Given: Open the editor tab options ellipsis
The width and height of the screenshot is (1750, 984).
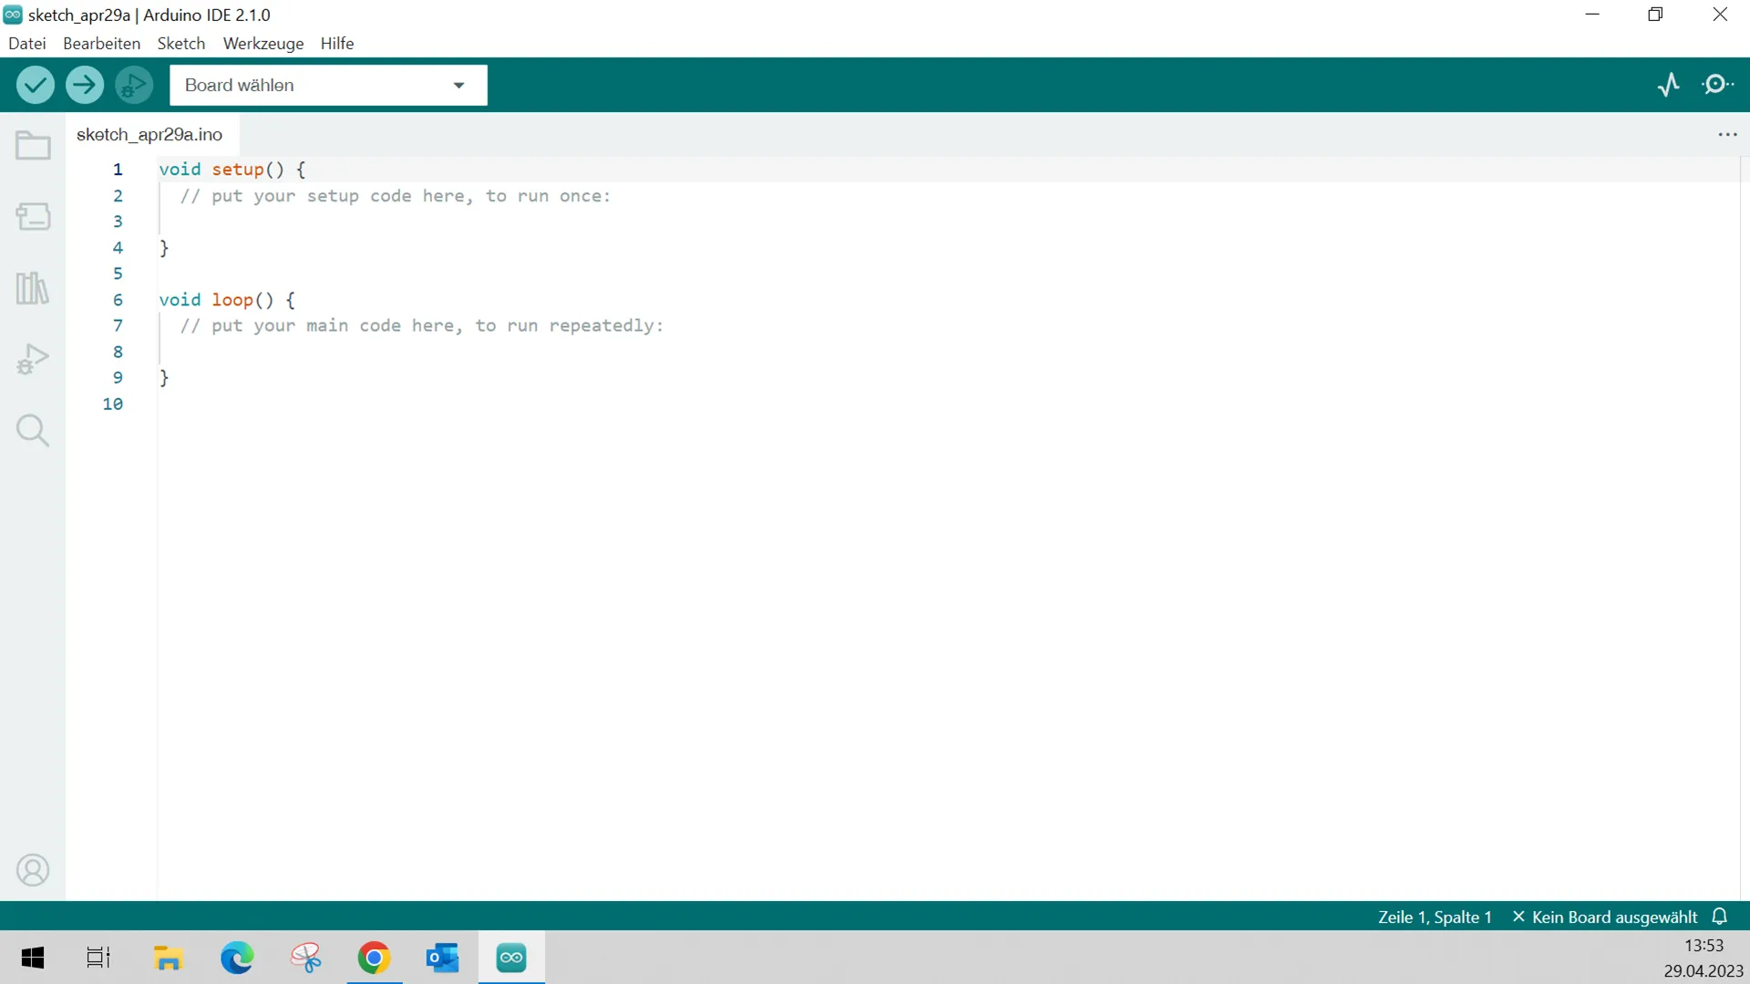Looking at the screenshot, I should click(1727, 135).
